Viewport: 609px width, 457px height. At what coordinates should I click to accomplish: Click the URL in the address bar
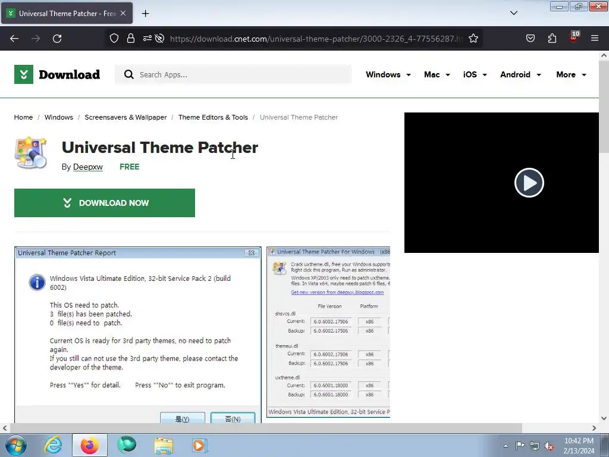click(316, 39)
